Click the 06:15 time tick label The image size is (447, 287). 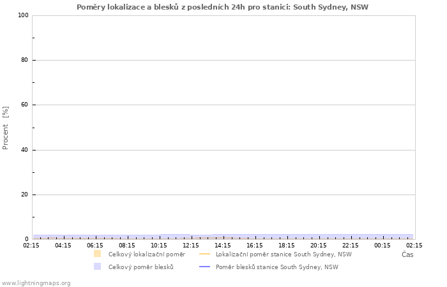click(x=95, y=245)
